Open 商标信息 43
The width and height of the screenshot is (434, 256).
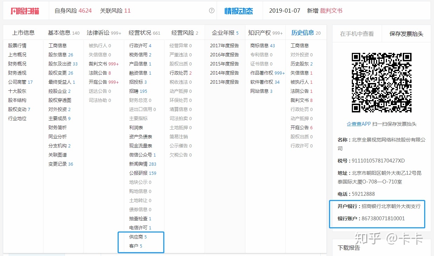[263, 46]
